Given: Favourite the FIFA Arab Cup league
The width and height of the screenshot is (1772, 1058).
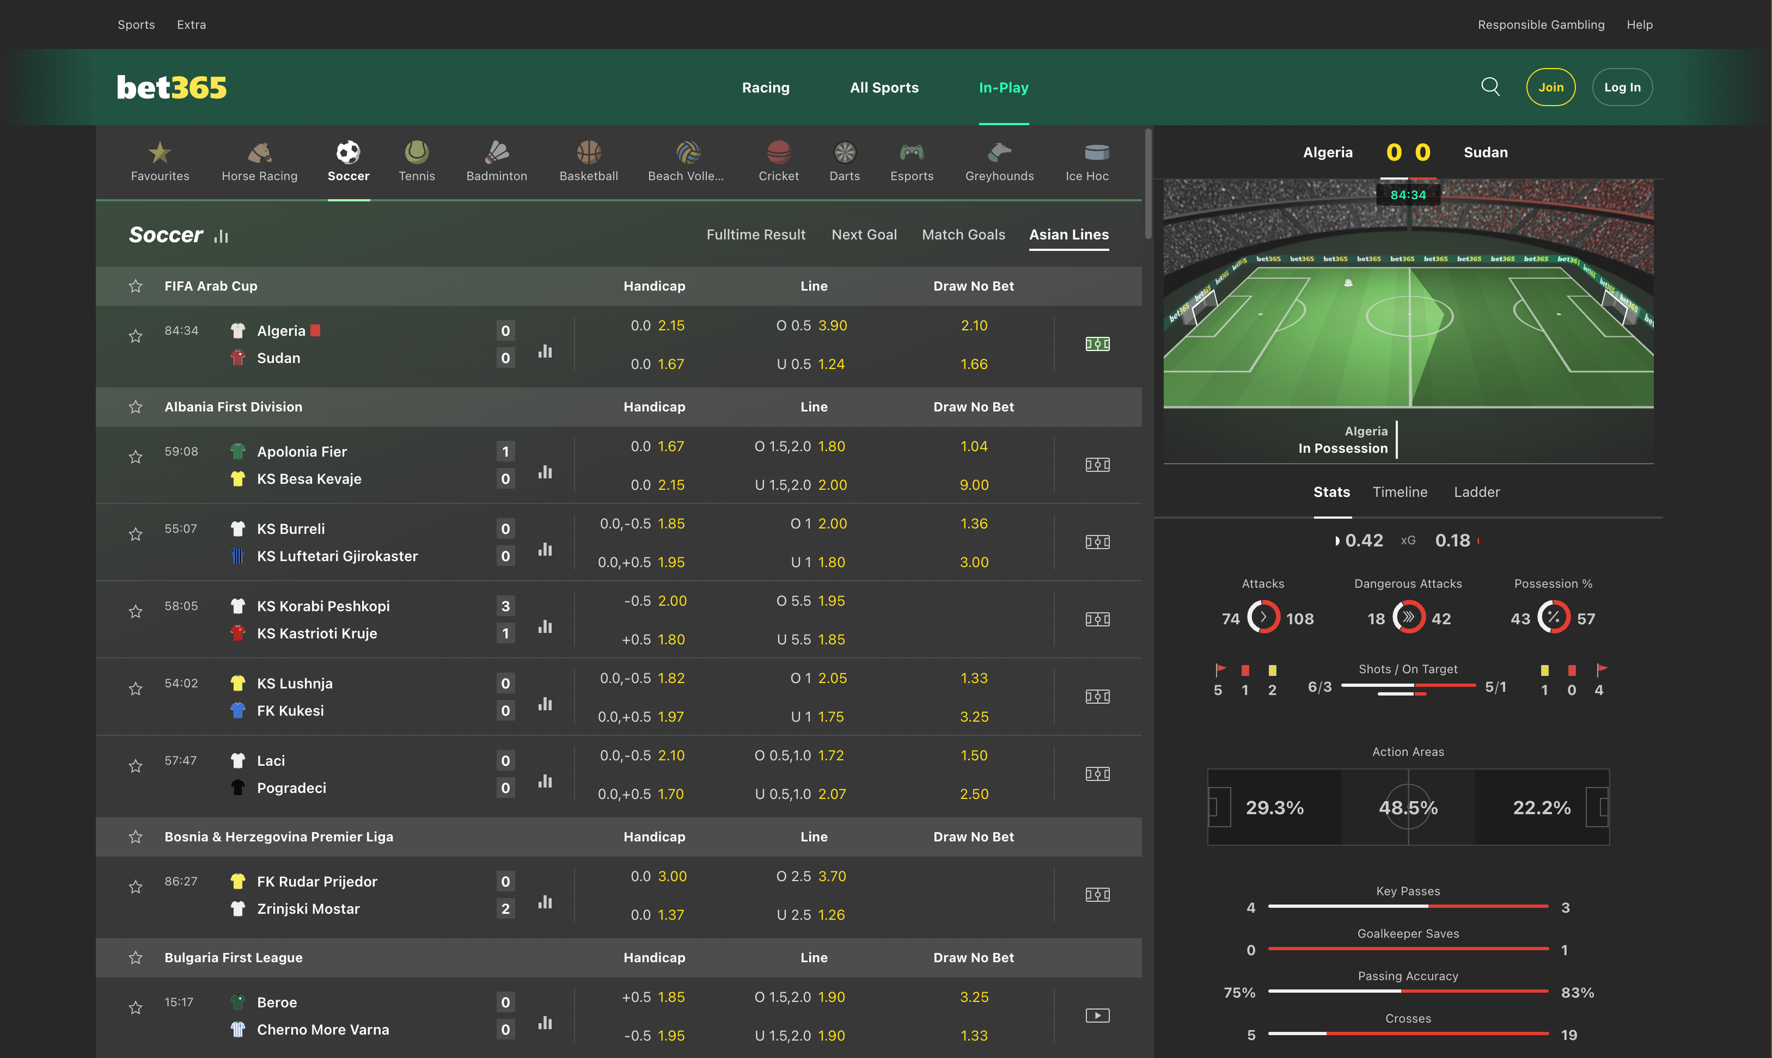Looking at the screenshot, I should (136, 286).
